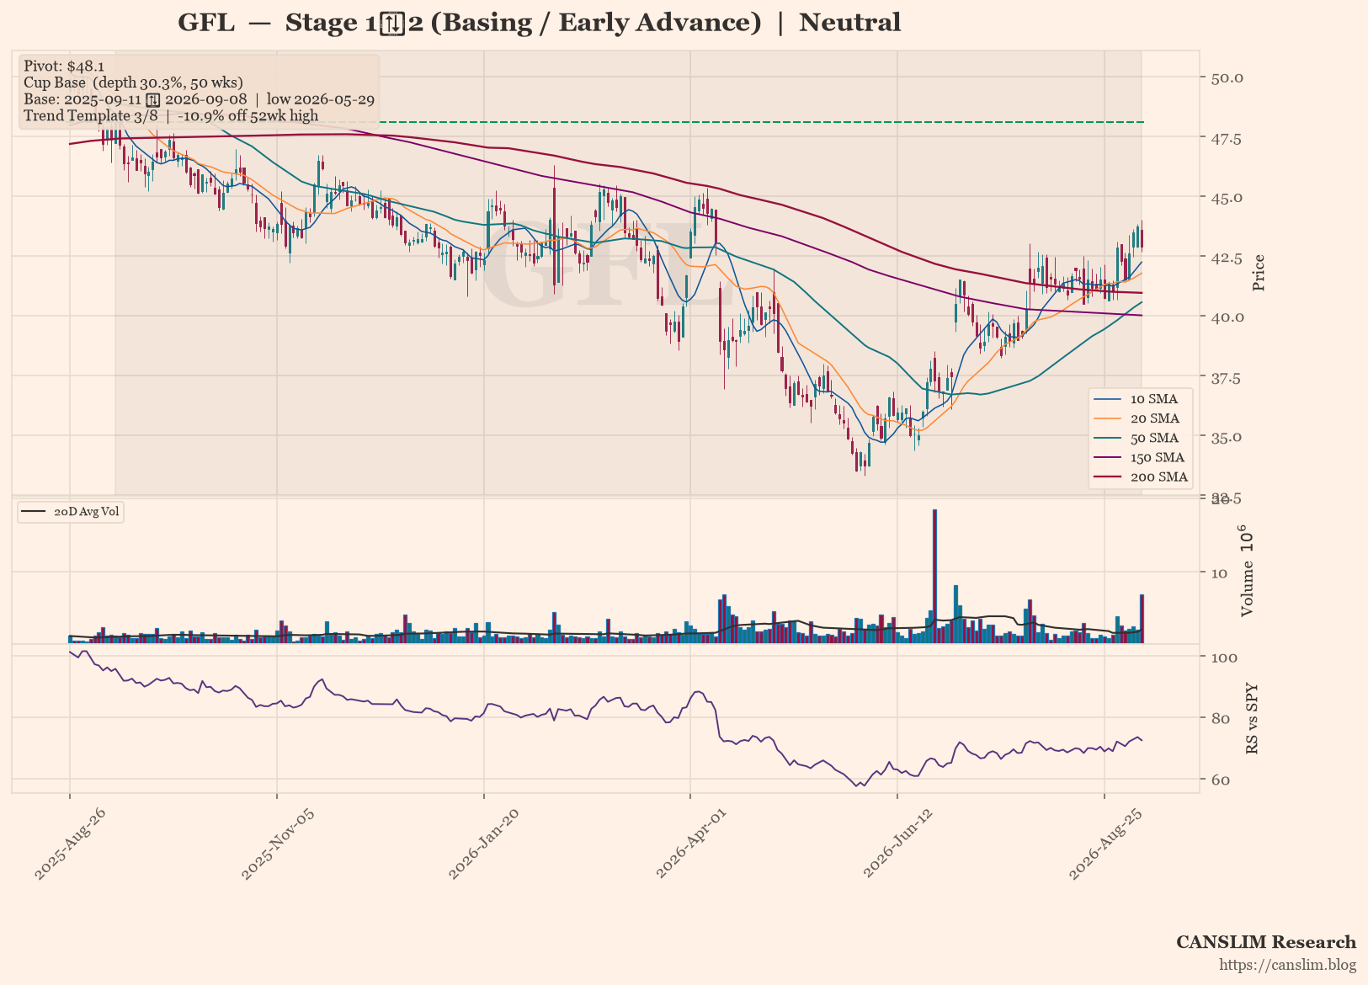Image resolution: width=1368 pixels, height=985 pixels.
Task: Click the price axis tick '47.5'
Action: click(x=1226, y=138)
